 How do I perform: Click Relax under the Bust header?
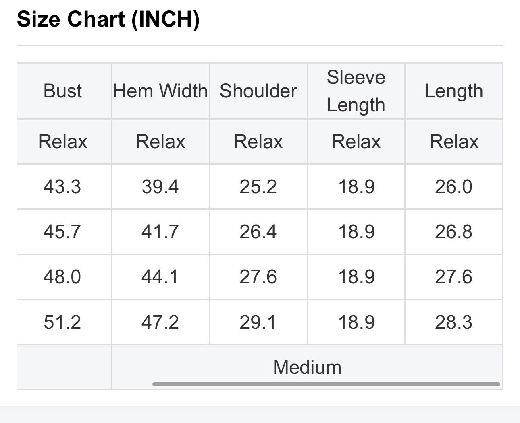[62, 142]
